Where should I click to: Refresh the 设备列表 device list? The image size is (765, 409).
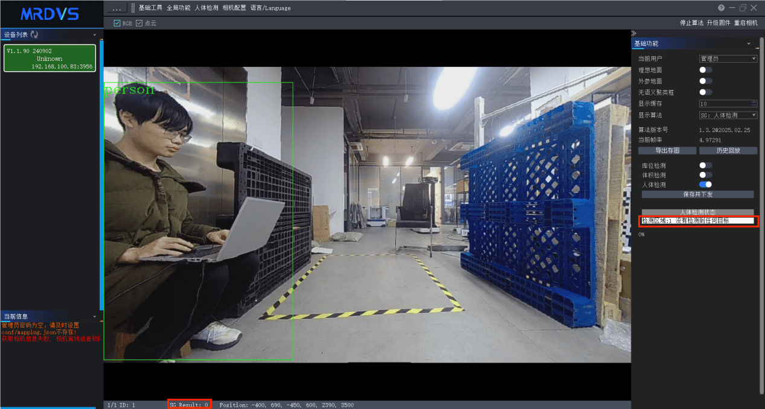(x=34, y=34)
